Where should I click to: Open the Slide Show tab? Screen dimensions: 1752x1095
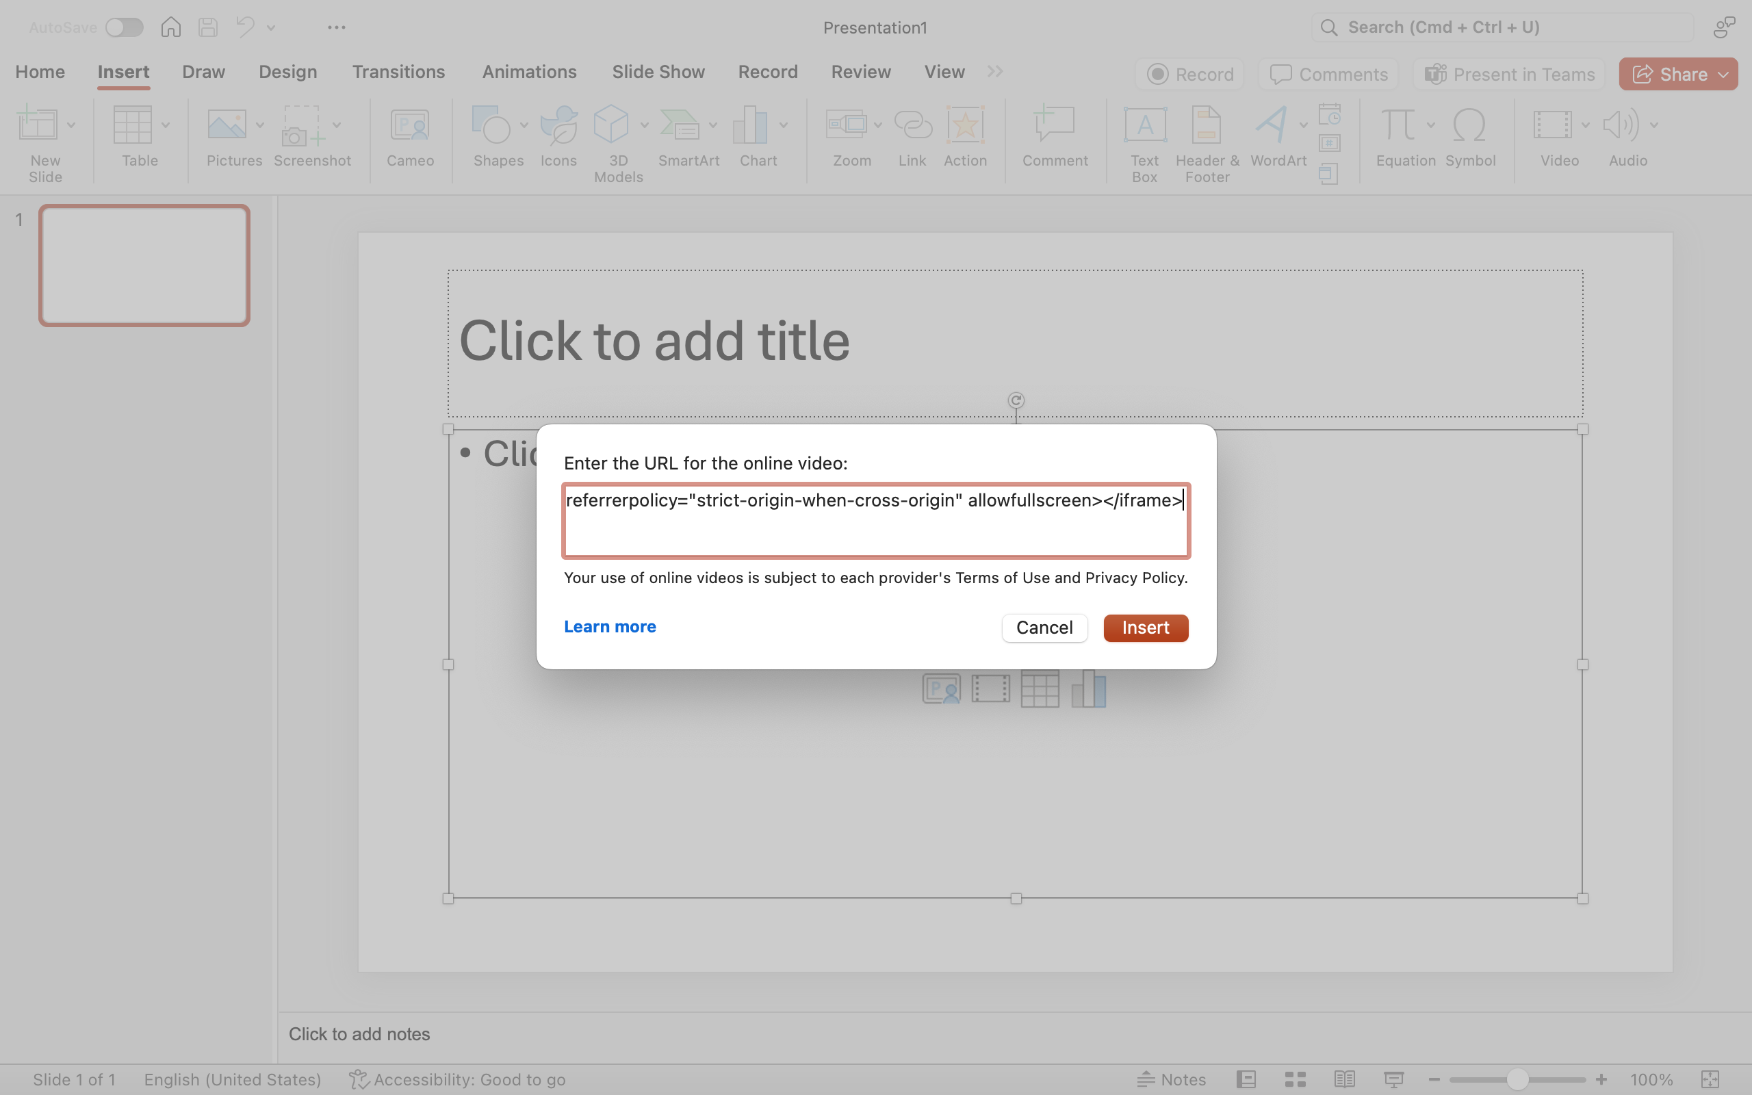click(x=658, y=72)
